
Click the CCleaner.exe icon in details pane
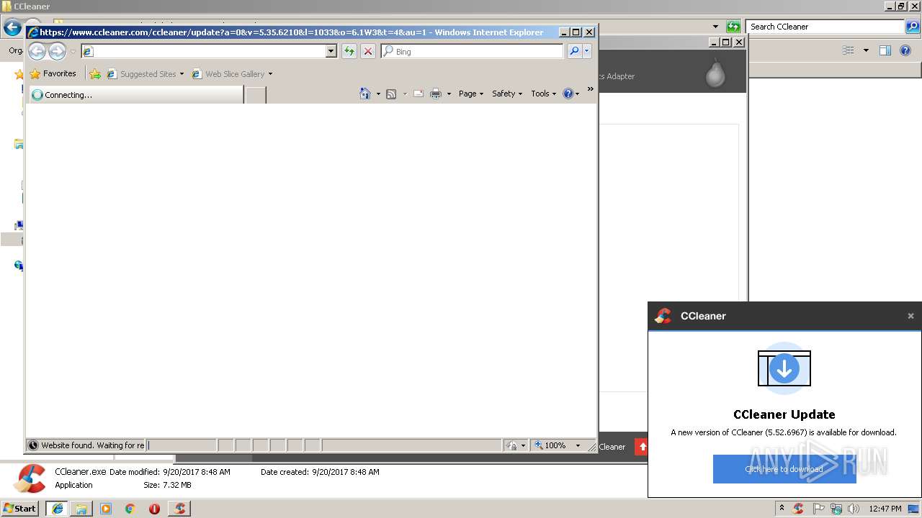(x=30, y=478)
